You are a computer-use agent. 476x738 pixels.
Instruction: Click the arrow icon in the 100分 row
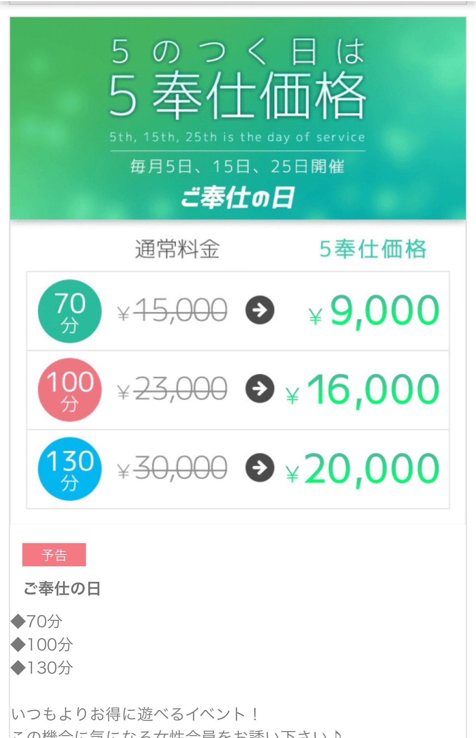260,389
